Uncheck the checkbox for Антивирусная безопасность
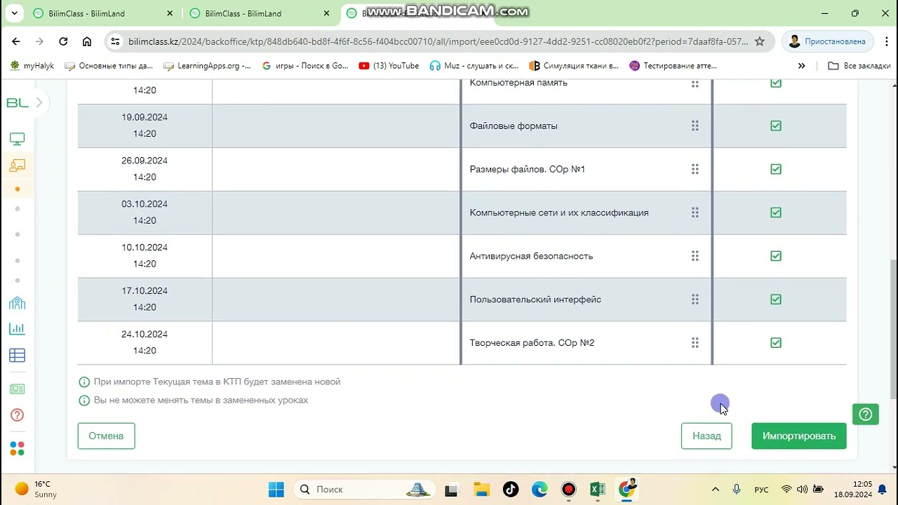Image resolution: width=898 pixels, height=505 pixels. (x=776, y=256)
